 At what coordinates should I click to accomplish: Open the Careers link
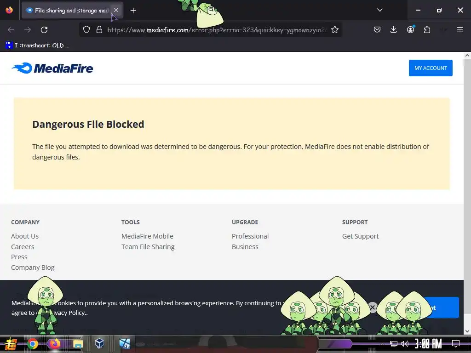point(23,247)
